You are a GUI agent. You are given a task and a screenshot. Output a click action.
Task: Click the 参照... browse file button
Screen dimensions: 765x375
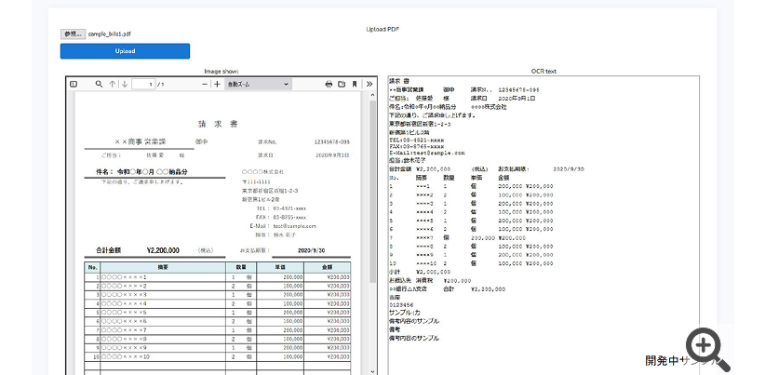click(74, 34)
